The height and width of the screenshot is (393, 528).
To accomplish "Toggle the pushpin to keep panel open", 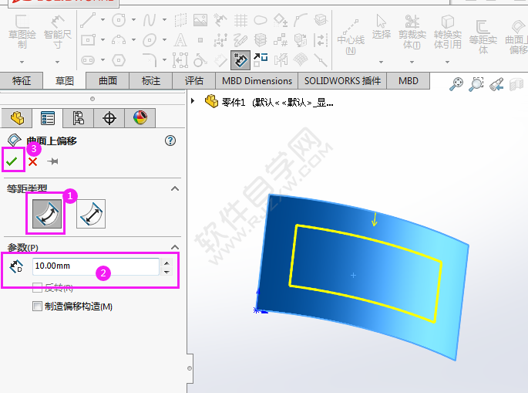I will coord(52,161).
